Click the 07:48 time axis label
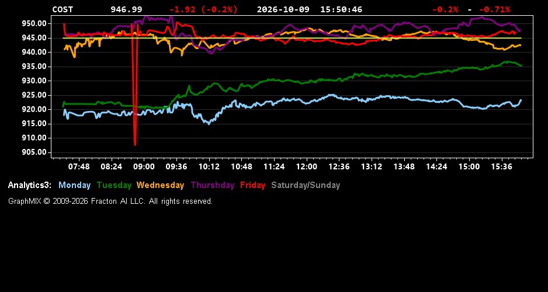Viewport: 548px width, 292px height. (x=79, y=166)
